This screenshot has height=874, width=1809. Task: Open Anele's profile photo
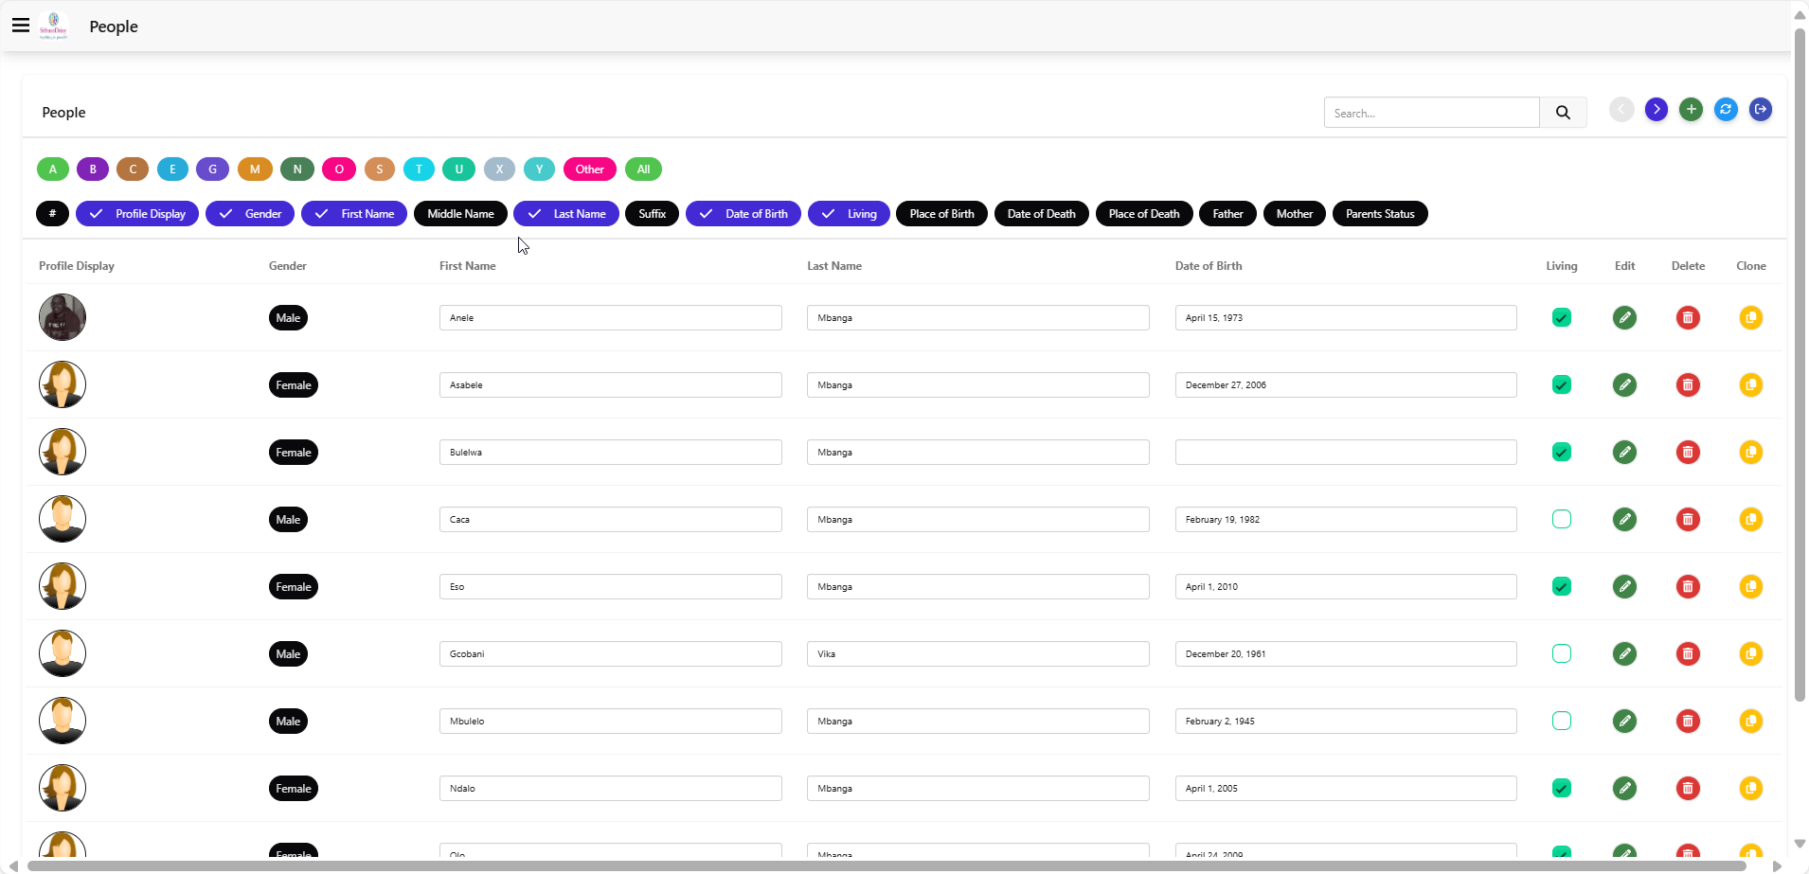[63, 317]
